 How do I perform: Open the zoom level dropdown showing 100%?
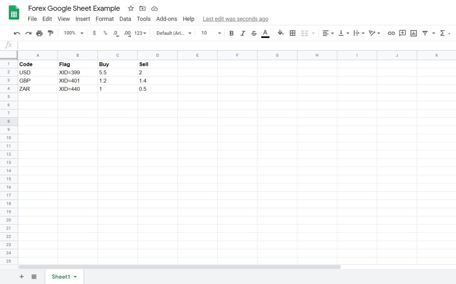click(72, 33)
